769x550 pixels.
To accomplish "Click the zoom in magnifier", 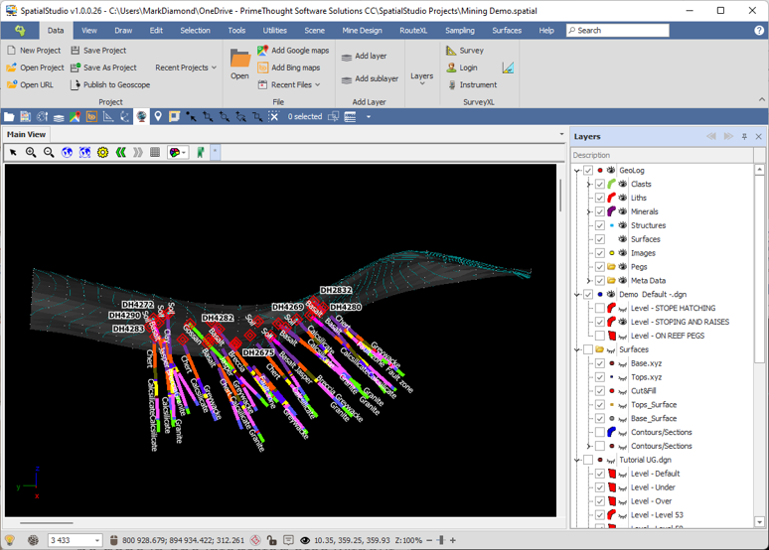I will (x=31, y=153).
